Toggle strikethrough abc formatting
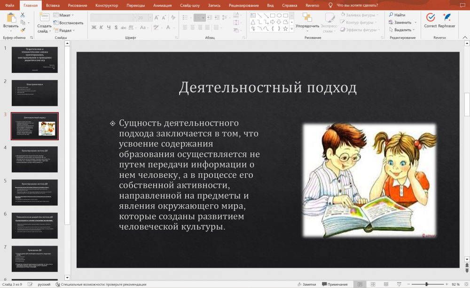 point(123,27)
